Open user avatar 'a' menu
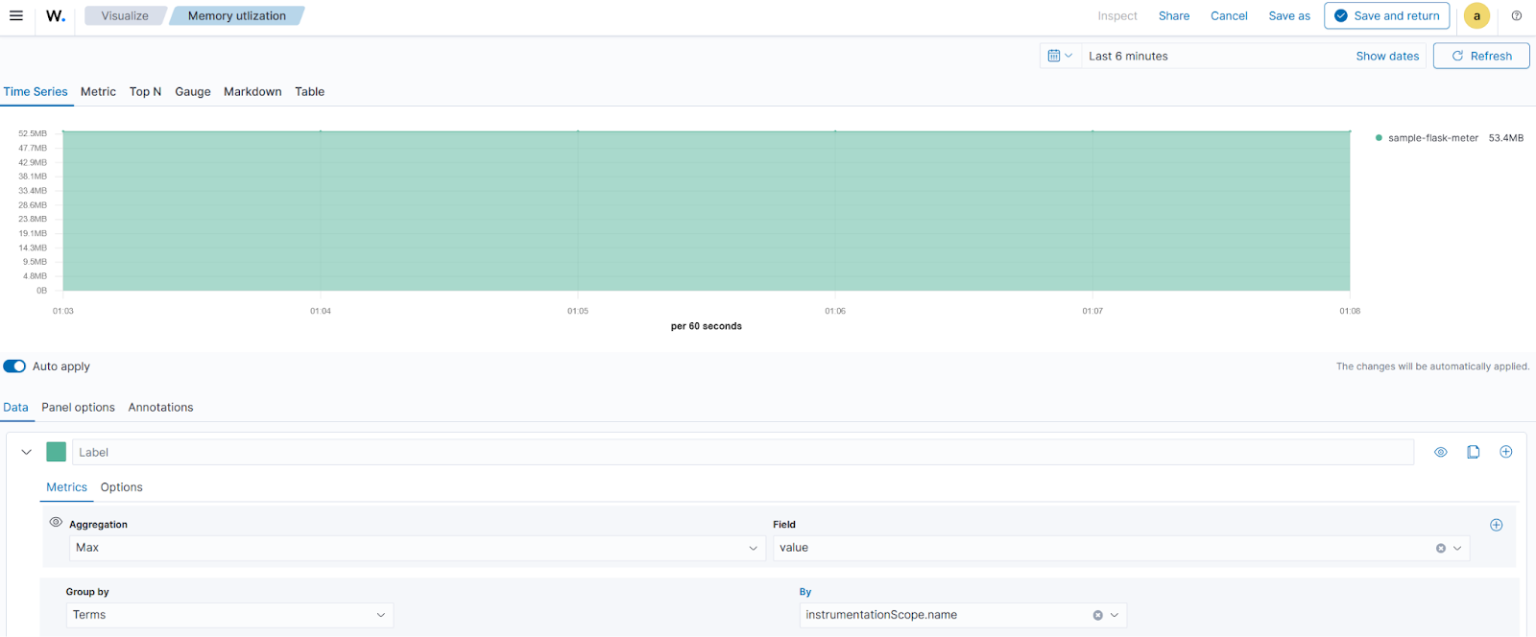Image resolution: width=1536 pixels, height=637 pixels. click(1476, 15)
